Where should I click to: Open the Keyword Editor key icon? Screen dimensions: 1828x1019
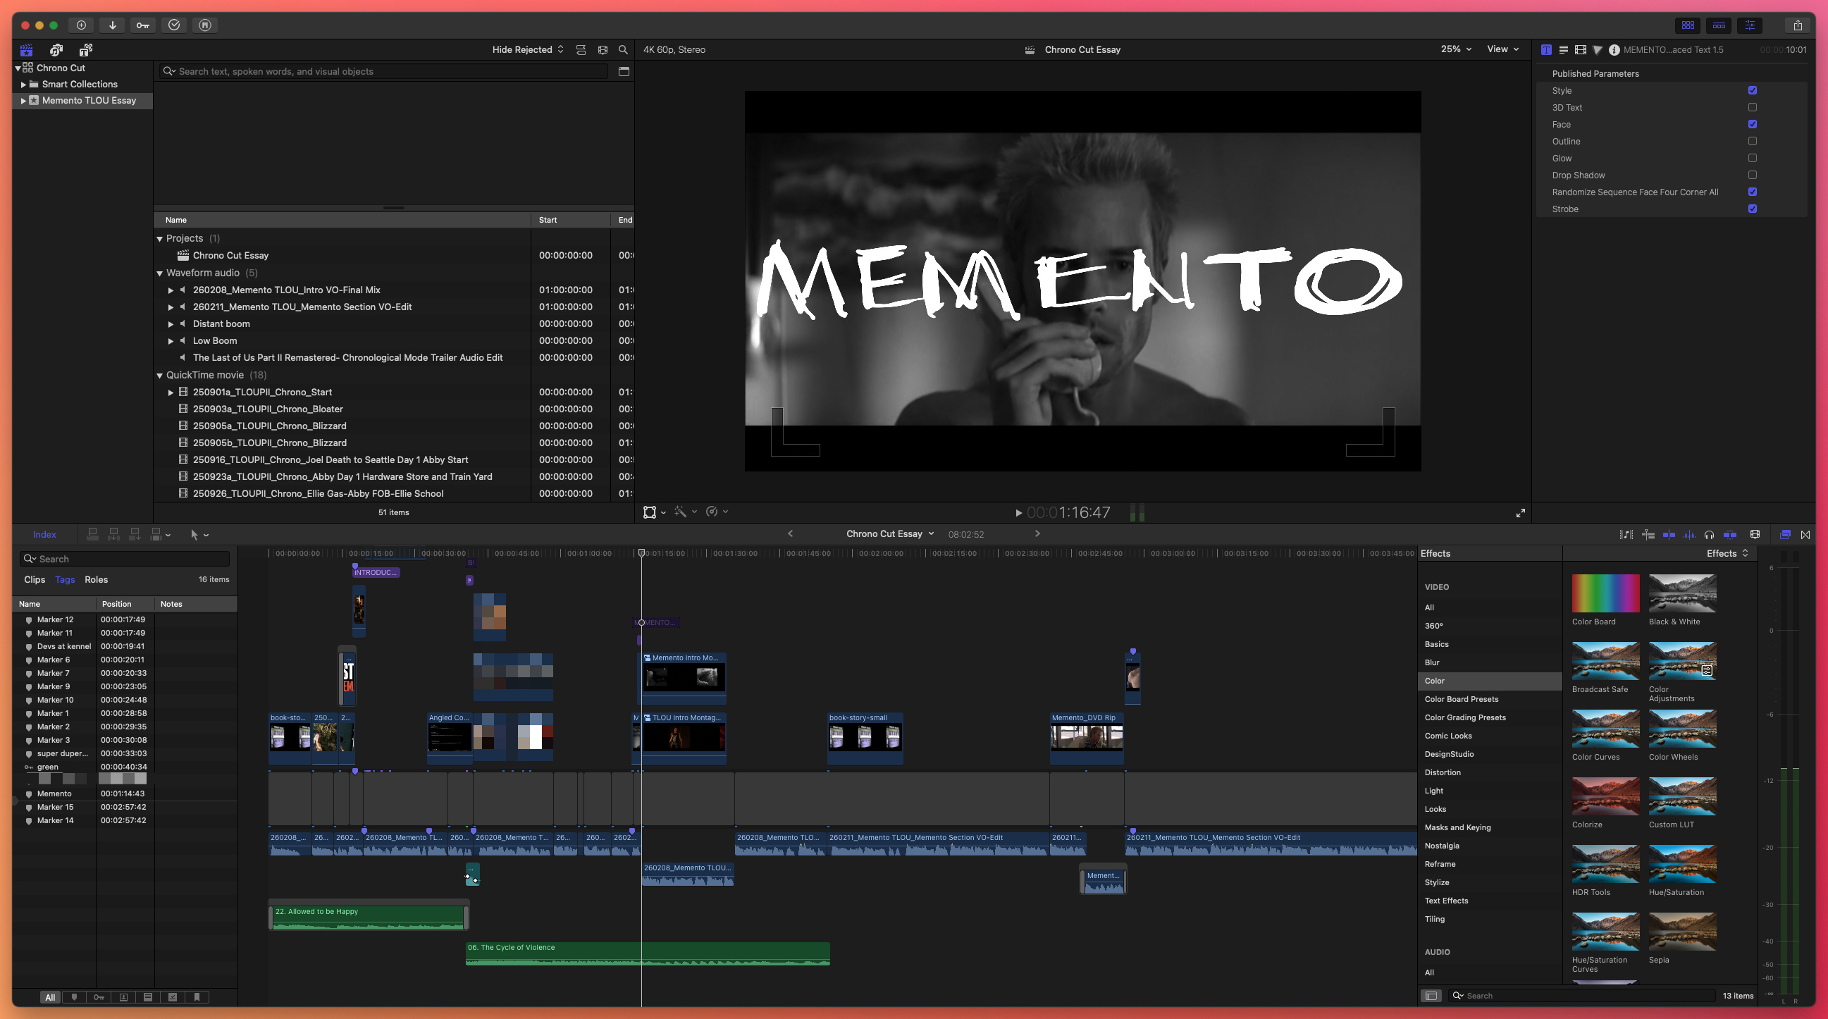[x=142, y=25]
